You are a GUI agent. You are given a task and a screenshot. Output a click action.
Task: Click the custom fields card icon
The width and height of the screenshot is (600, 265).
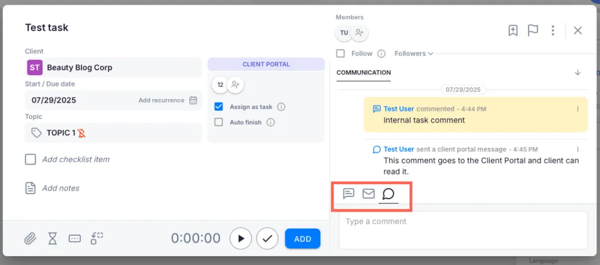pyautogui.click(x=74, y=238)
